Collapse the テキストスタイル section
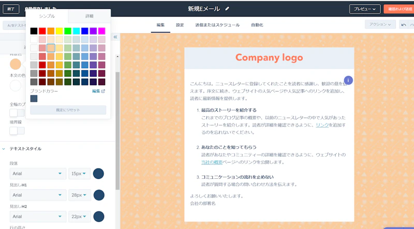Viewport: 414px width, 229px height. (4, 149)
